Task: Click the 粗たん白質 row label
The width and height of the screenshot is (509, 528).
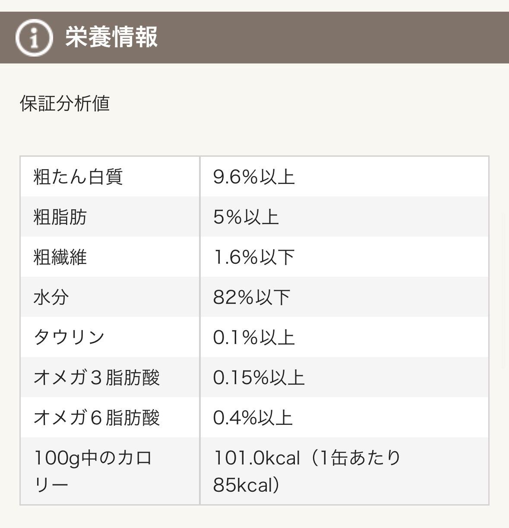Action: [78, 177]
